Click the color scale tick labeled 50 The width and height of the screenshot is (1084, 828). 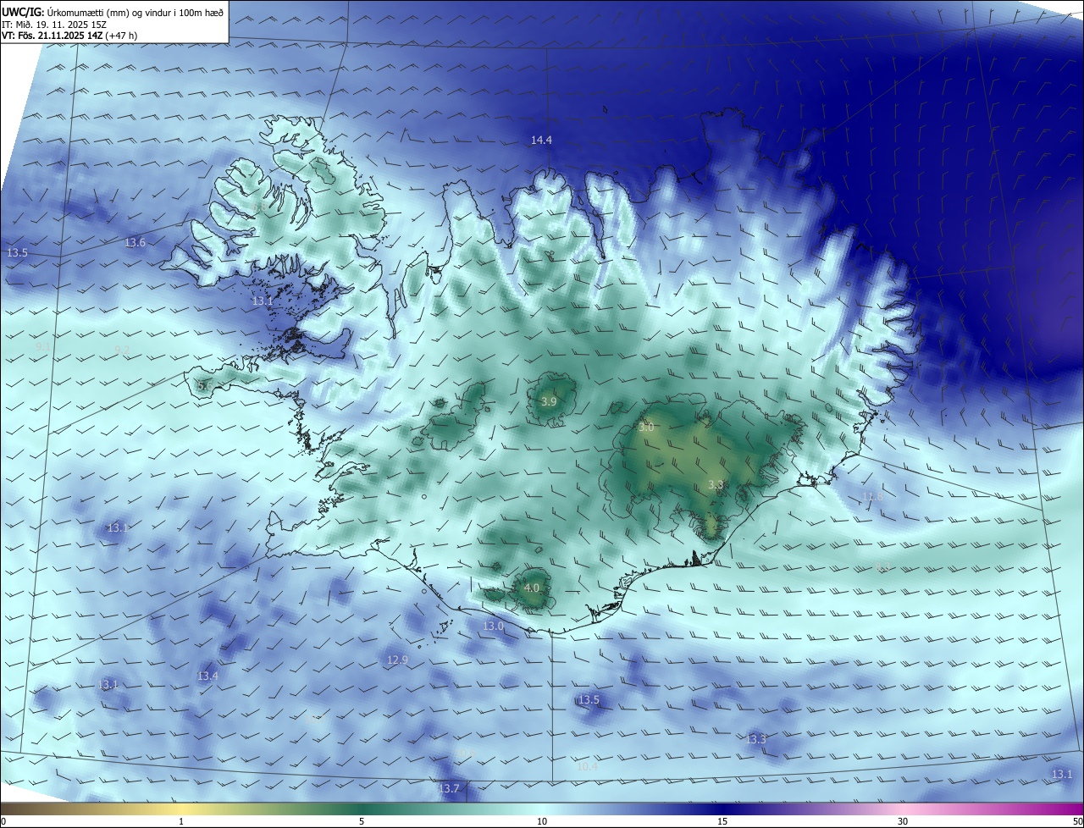click(1077, 822)
